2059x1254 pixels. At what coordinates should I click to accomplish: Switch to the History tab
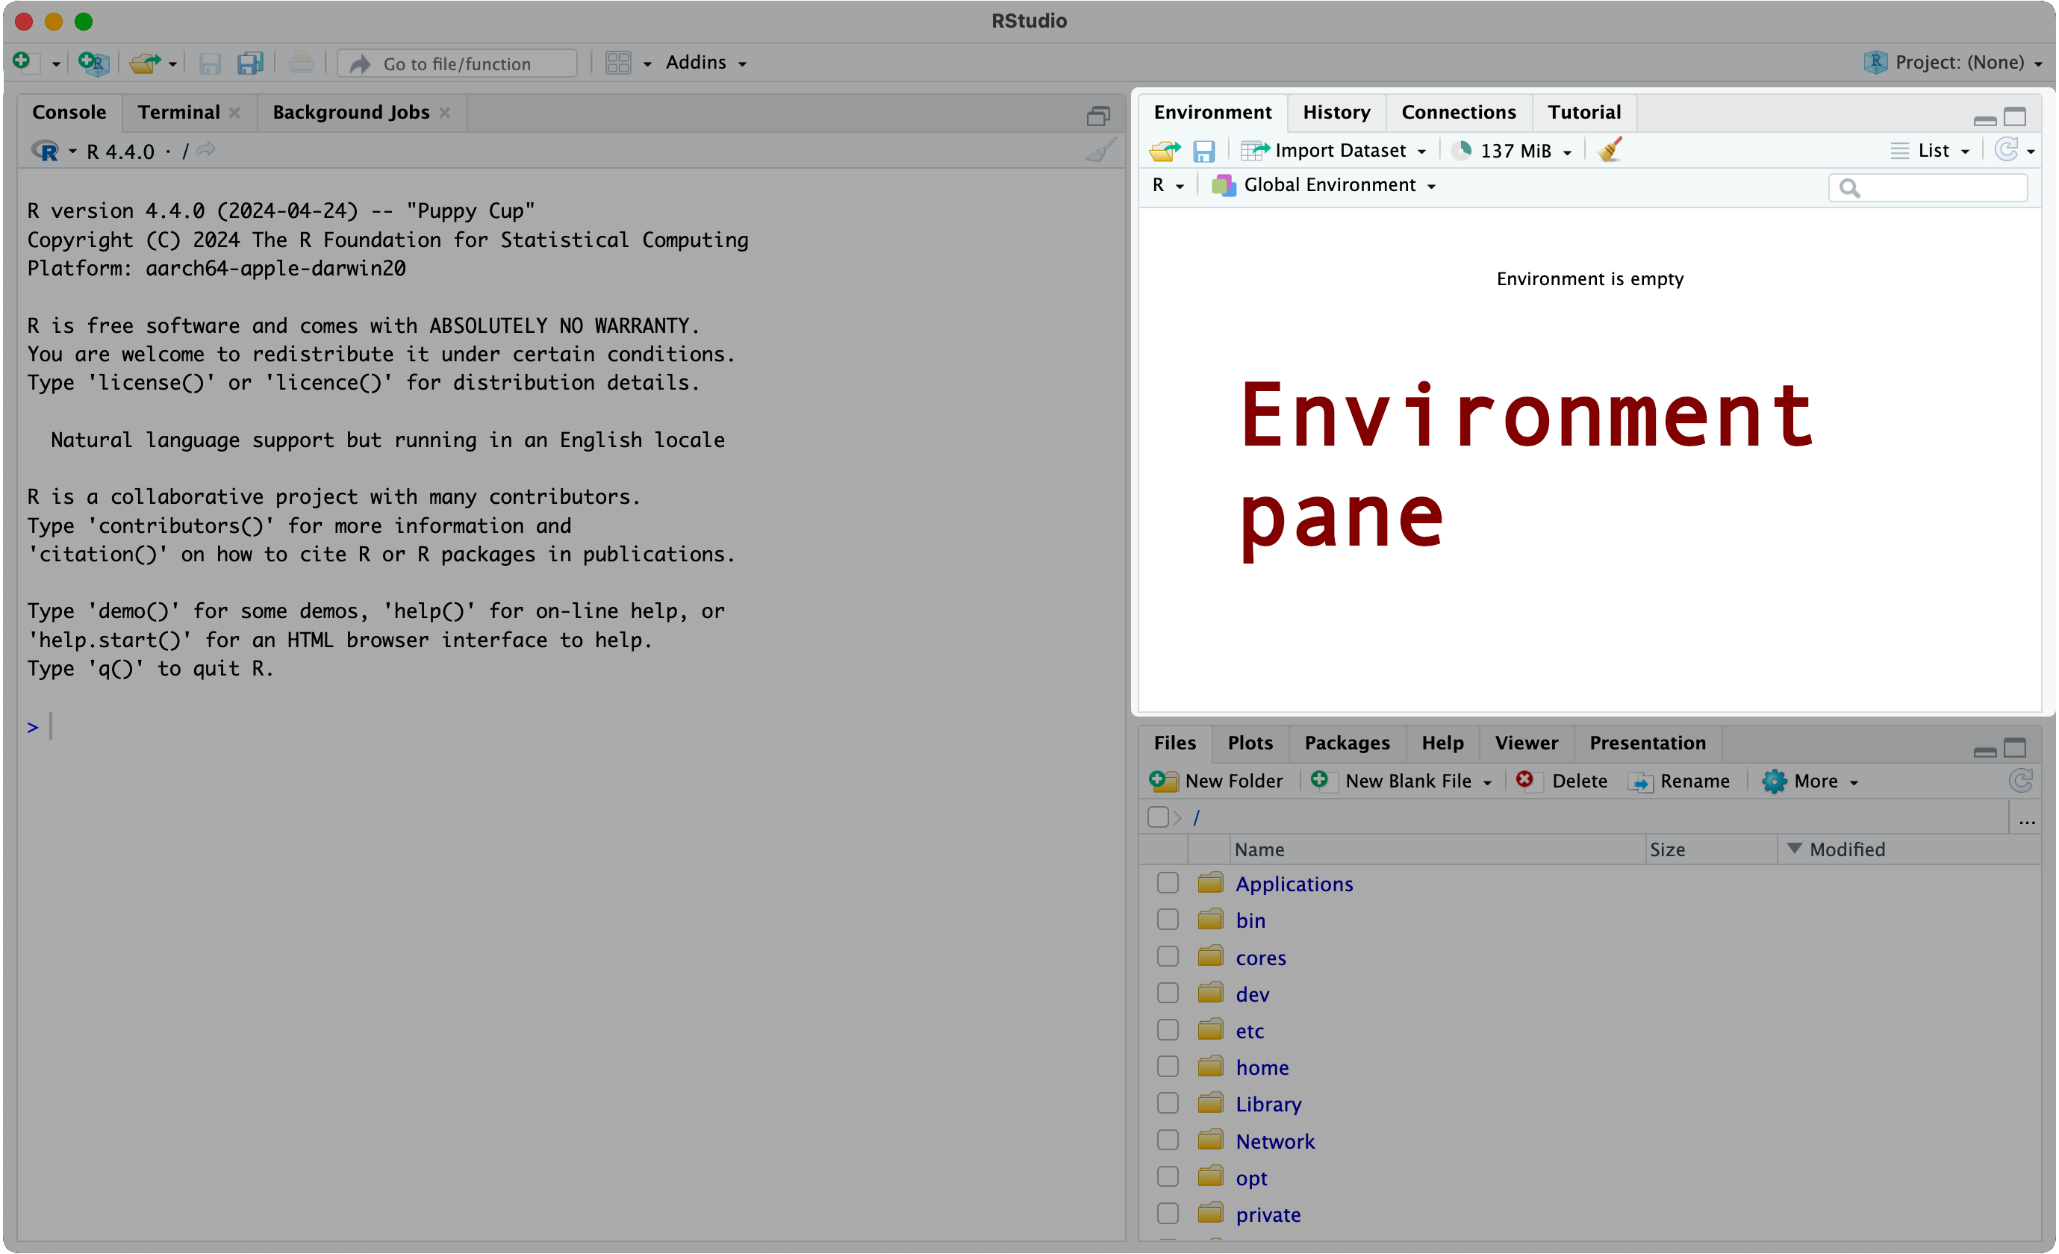tap(1336, 112)
